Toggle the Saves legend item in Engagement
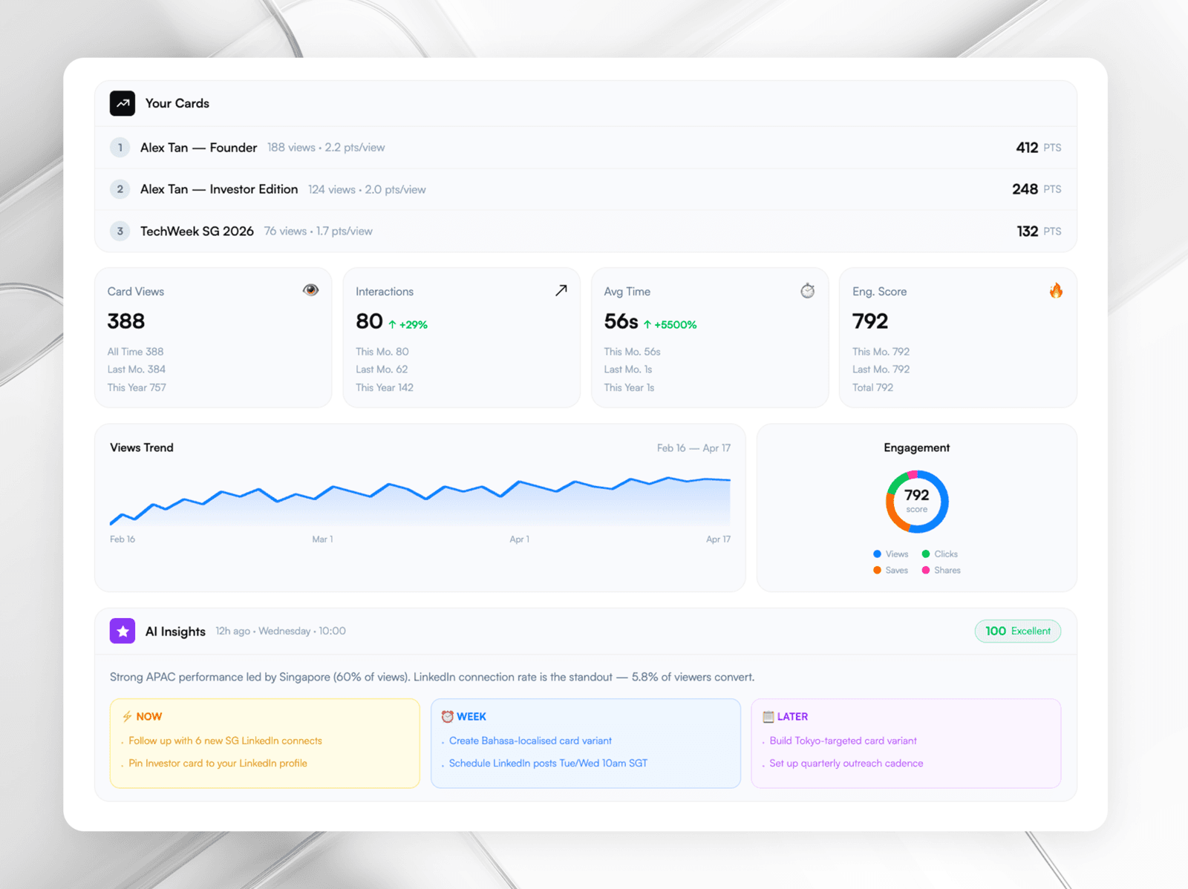 tap(891, 571)
